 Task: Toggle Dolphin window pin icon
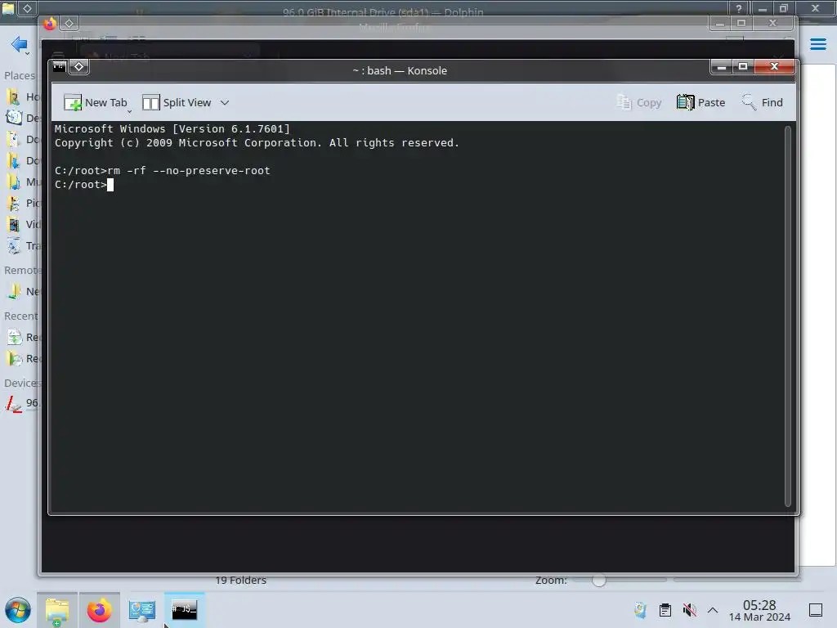[x=27, y=8]
